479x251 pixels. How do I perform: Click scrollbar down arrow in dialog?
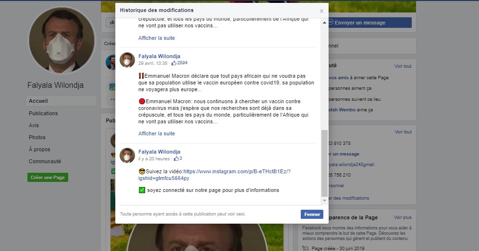(324, 201)
